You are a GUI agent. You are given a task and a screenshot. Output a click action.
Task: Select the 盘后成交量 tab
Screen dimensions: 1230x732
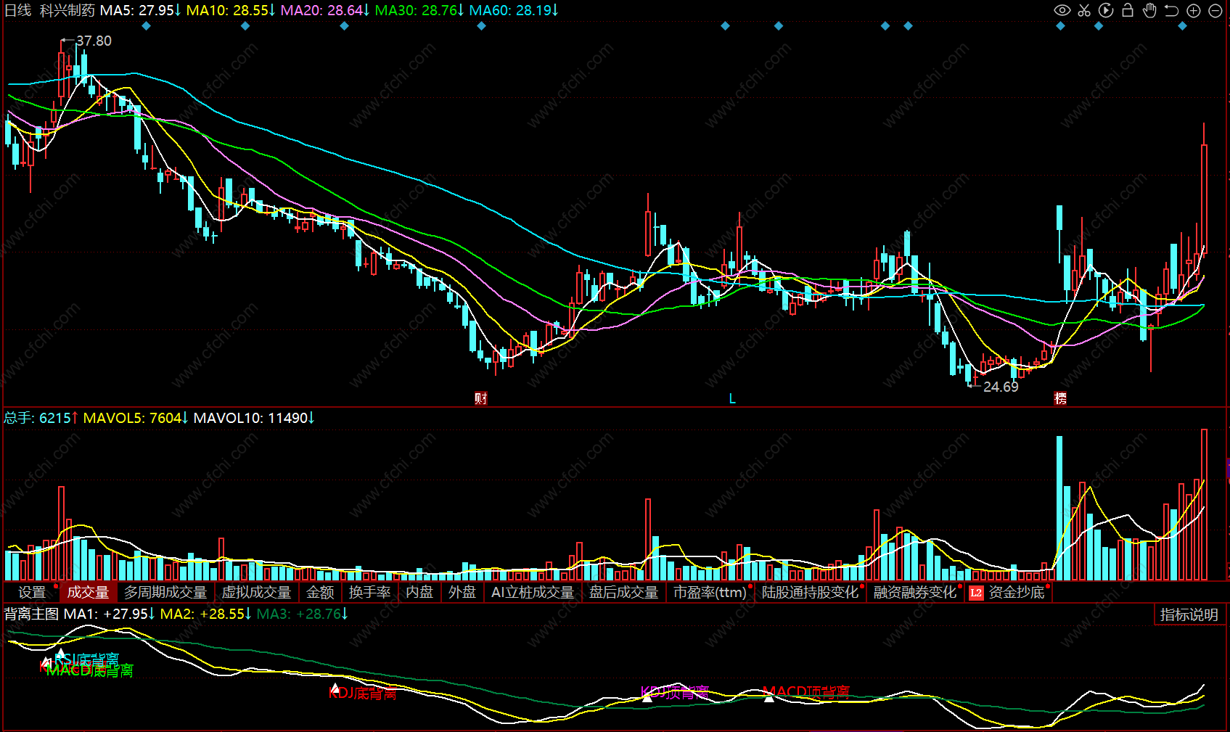point(623,593)
